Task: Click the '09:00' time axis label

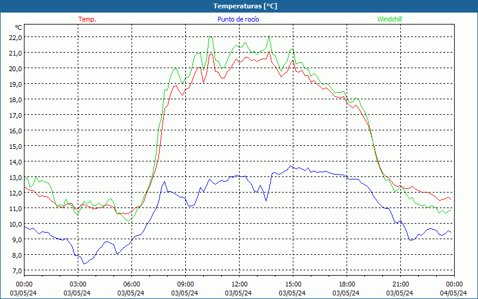Action: click(x=185, y=285)
